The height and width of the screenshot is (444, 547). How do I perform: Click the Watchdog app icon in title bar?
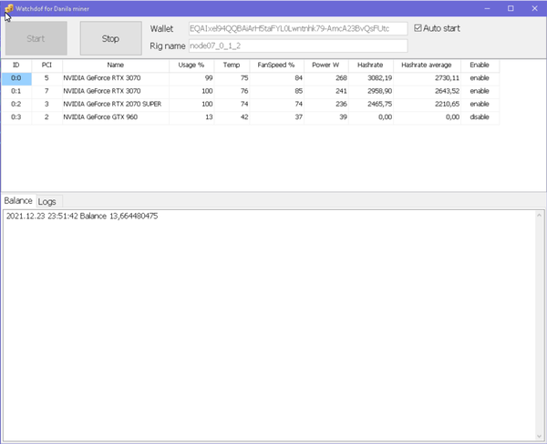(x=8, y=8)
